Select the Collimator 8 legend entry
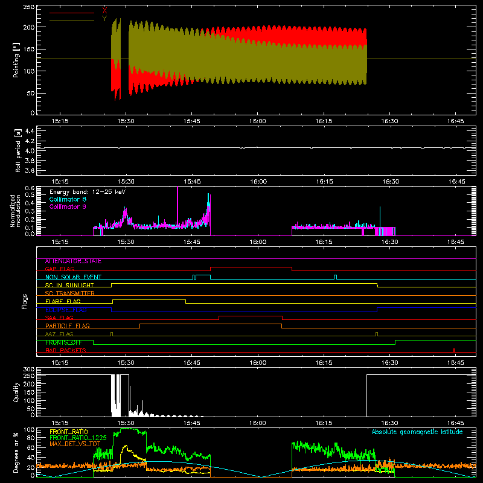483x483 pixels. [68, 199]
